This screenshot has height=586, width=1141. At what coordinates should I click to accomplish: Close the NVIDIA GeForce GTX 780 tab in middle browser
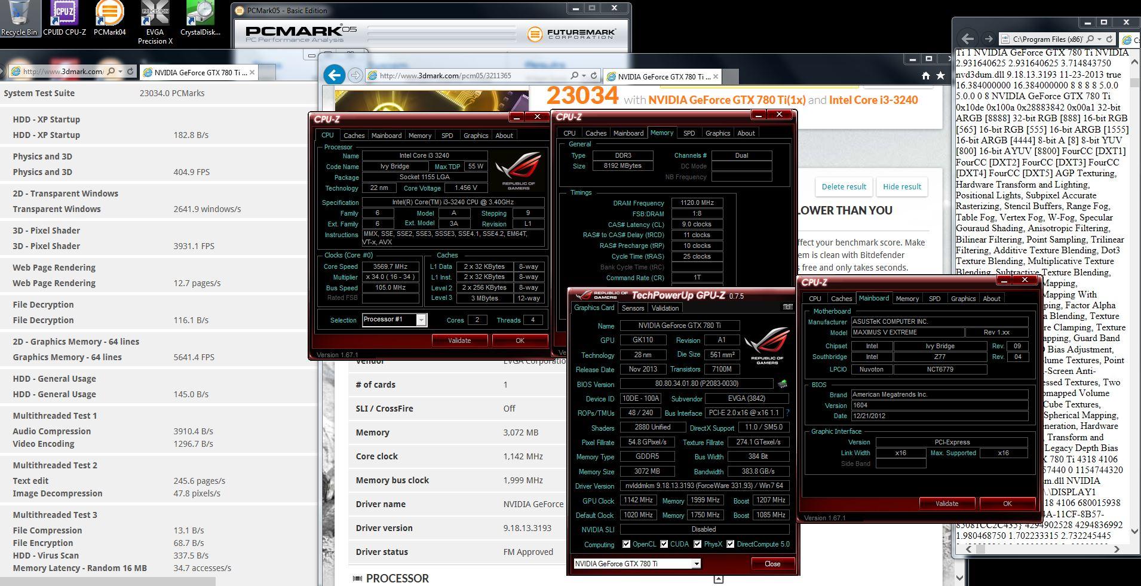click(x=716, y=76)
